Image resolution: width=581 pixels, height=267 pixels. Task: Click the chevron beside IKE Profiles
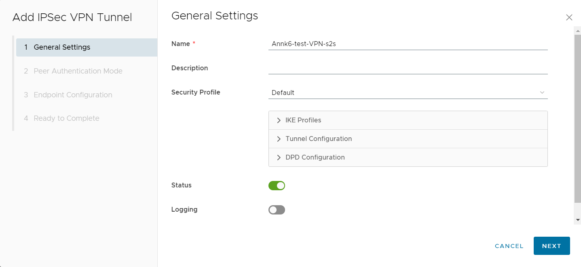coord(279,120)
